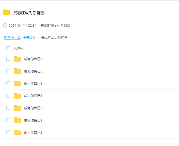Click the clock icon beside the share date
This screenshot has height=146, width=179.
point(5,26)
